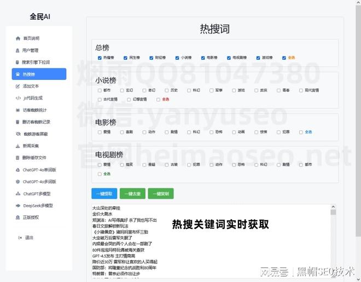Click the edit icon beside 添加文本
This screenshot has width=361, height=282.
click(x=18, y=86)
